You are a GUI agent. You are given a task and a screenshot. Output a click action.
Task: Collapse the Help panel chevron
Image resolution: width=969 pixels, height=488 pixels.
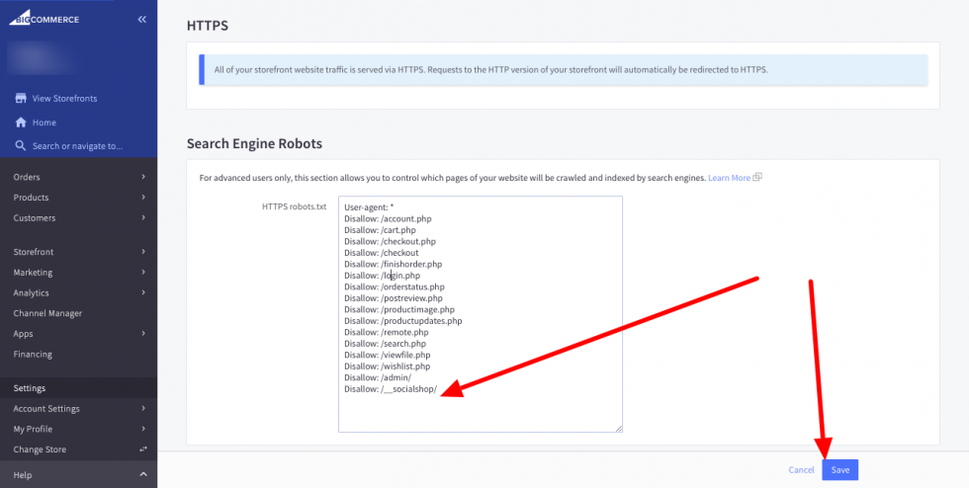point(143,475)
